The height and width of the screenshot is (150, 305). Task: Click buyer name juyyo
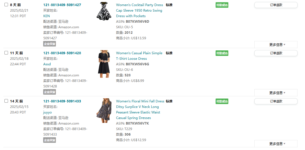47,112
